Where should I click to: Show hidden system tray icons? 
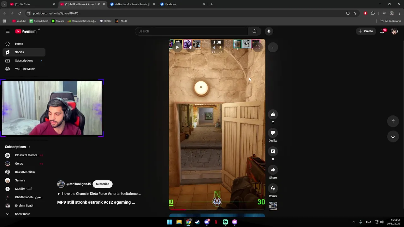pyautogui.click(x=354, y=222)
